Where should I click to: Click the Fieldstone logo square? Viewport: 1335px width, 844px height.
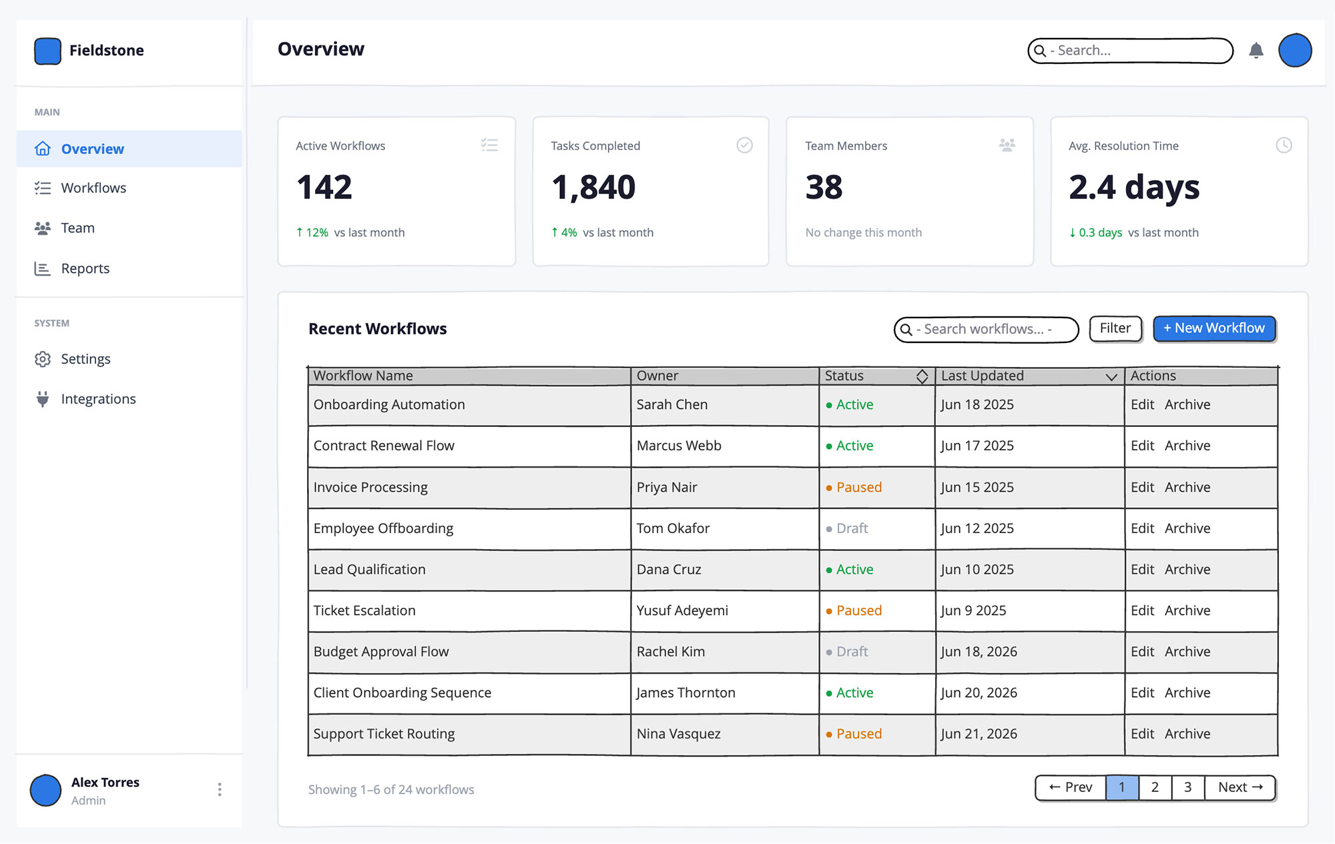[x=47, y=51]
